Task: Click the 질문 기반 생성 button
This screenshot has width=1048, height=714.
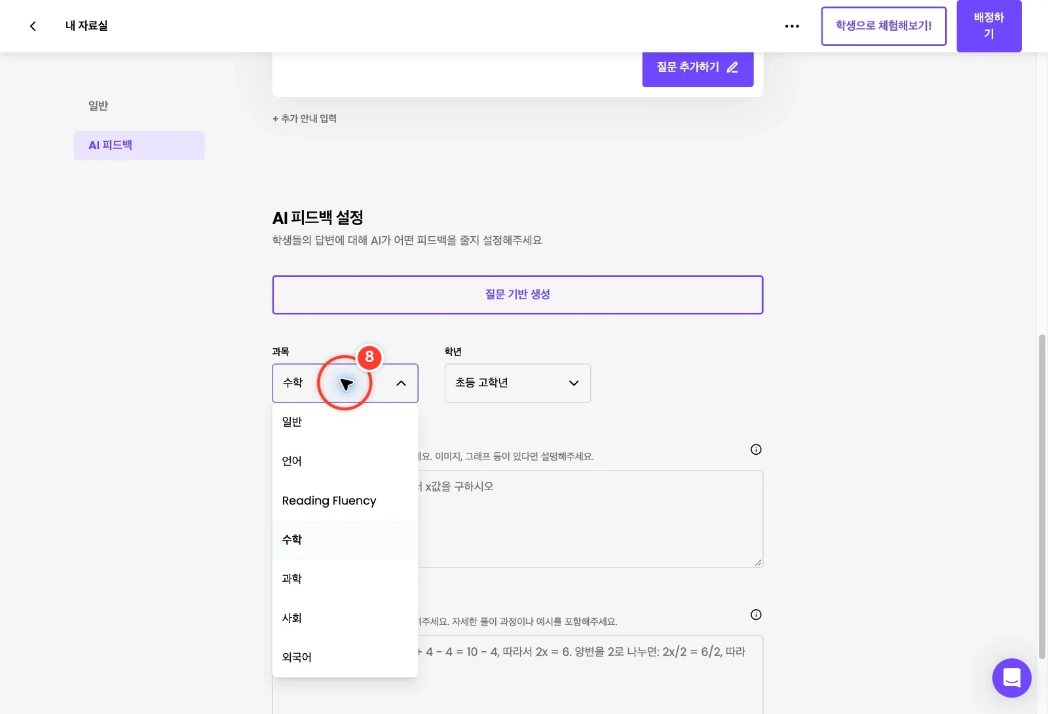Action: [x=517, y=295]
